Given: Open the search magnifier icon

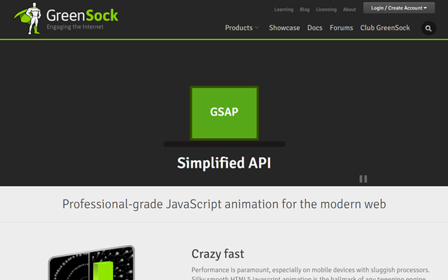Looking at the screenshot, I should point(429,28).
